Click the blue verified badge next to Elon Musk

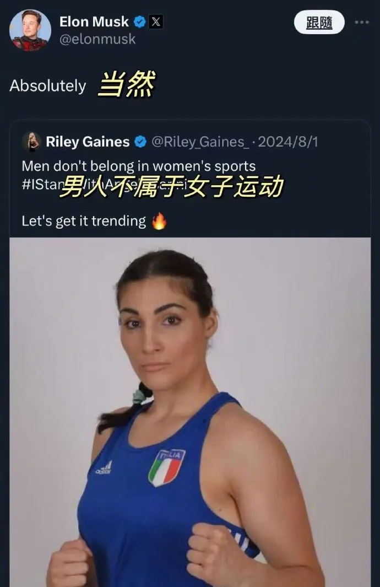(139, 22)
